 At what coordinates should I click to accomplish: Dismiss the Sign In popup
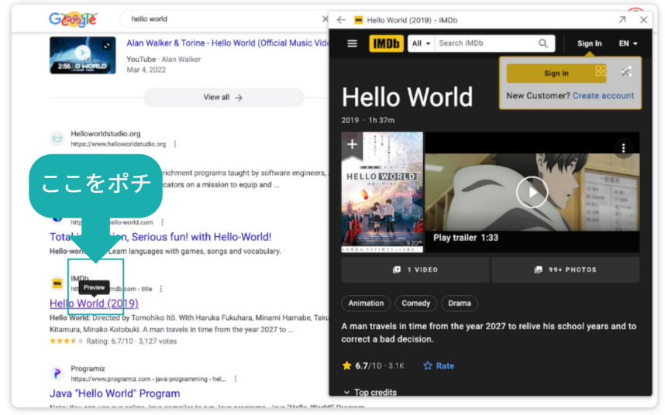[x=626, y=72]
